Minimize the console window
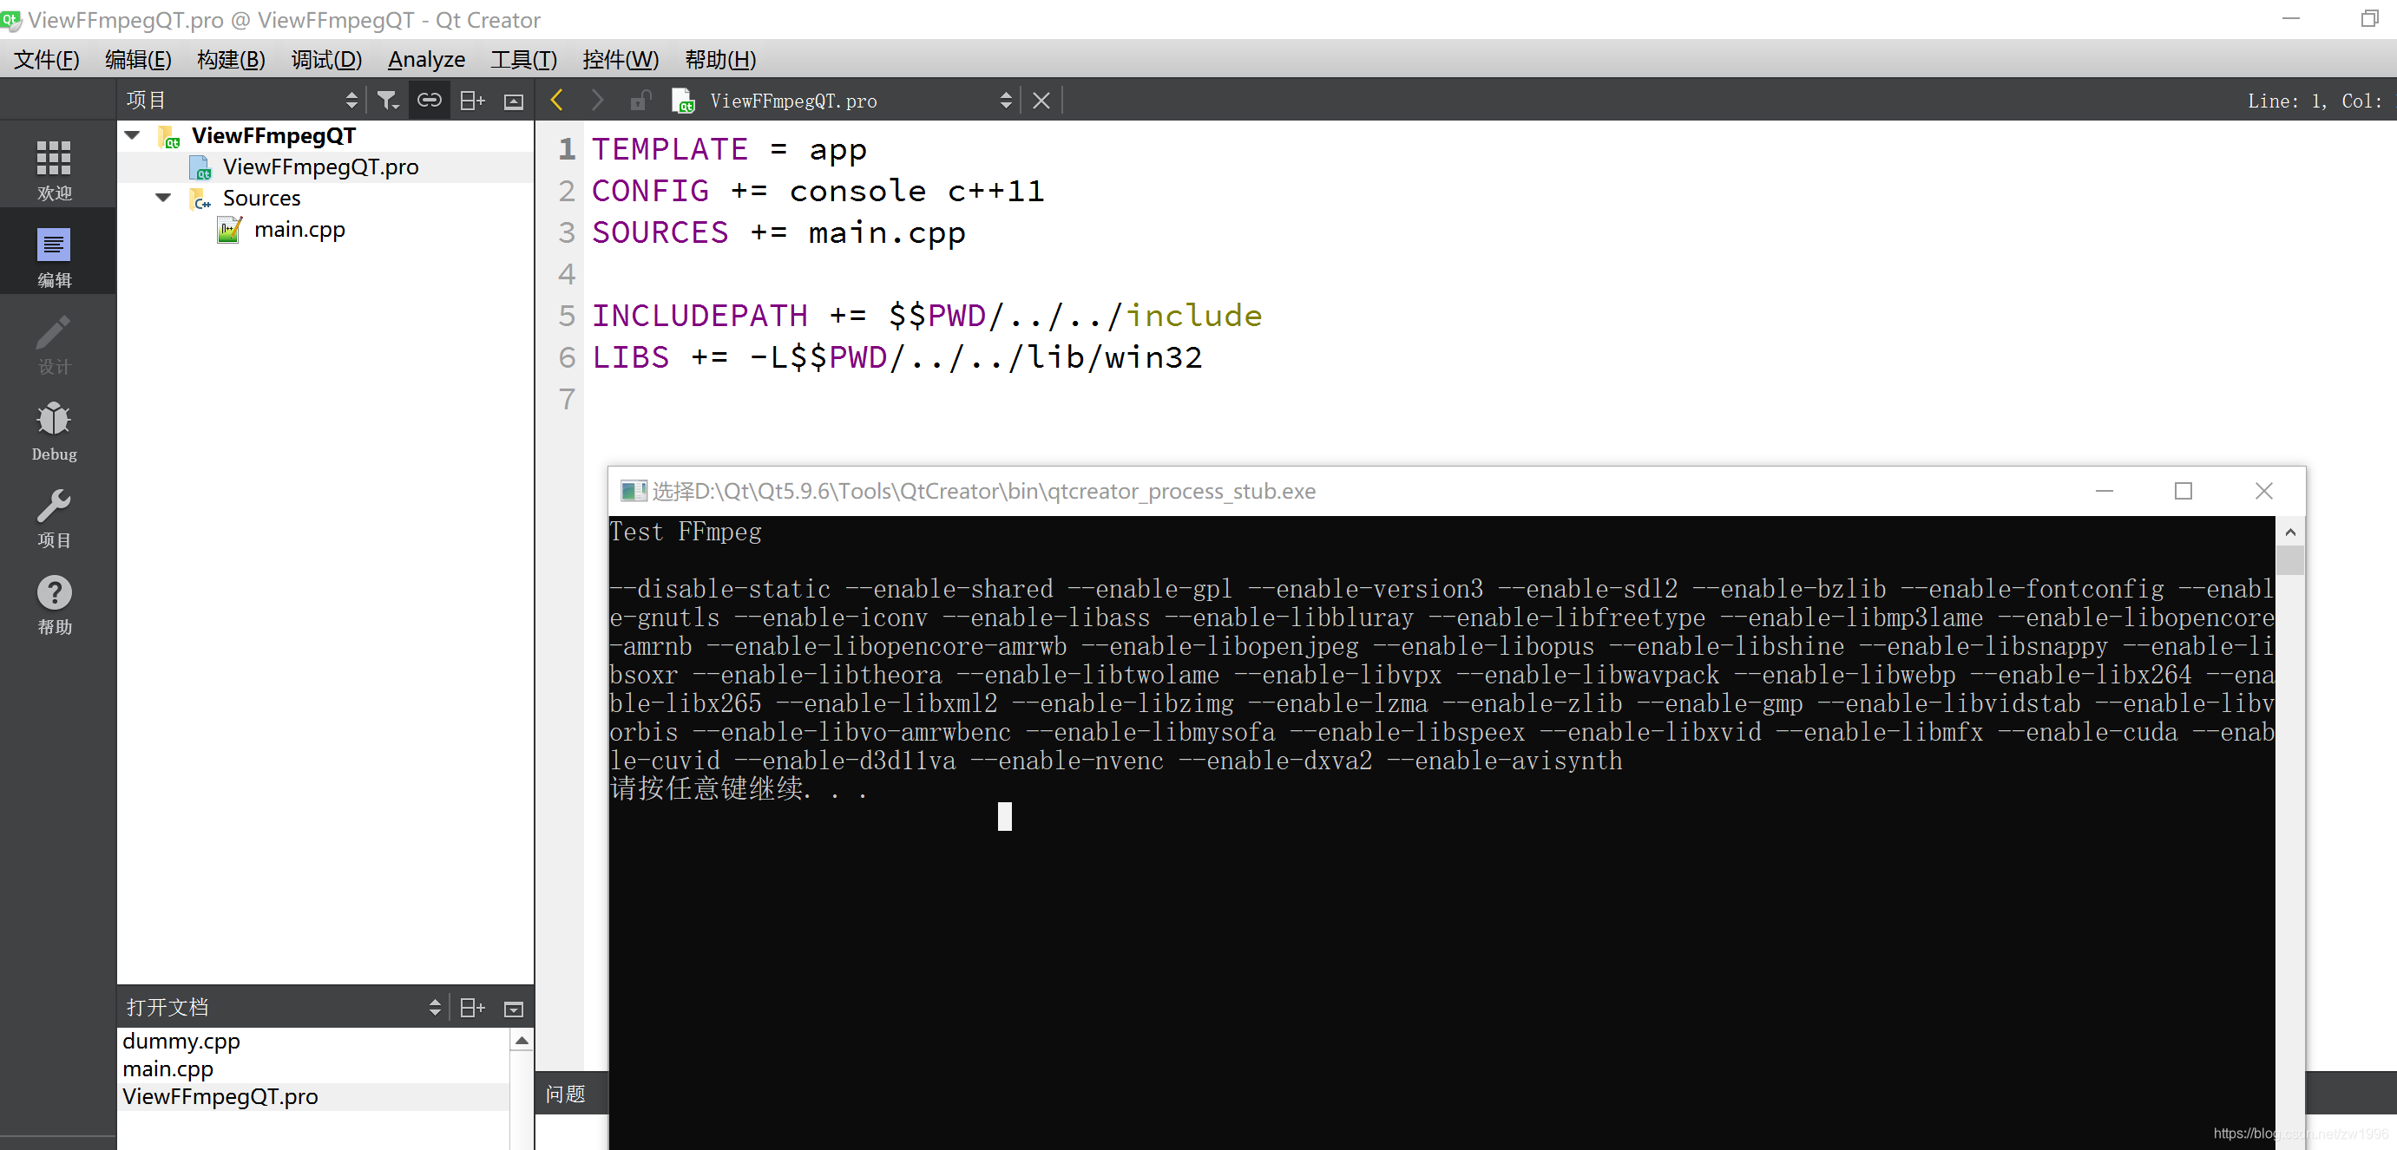Screen dimensions: 2397x1150 point(2104,491)
